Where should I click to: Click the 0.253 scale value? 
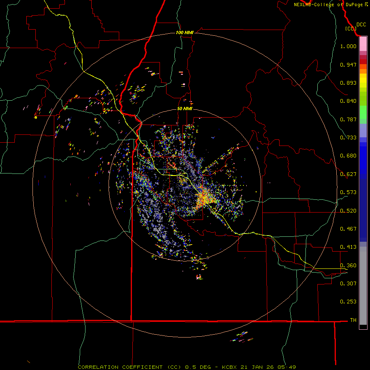(x=348, y=302)
